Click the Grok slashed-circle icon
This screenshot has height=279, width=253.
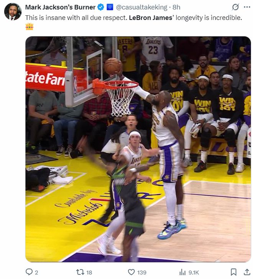pos(235,7)
